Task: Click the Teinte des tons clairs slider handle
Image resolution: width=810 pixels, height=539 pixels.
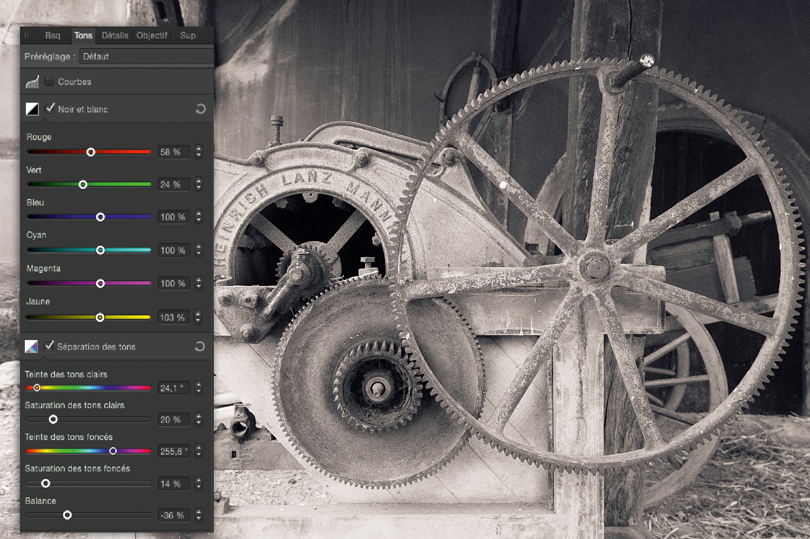Action: (37, 388)
